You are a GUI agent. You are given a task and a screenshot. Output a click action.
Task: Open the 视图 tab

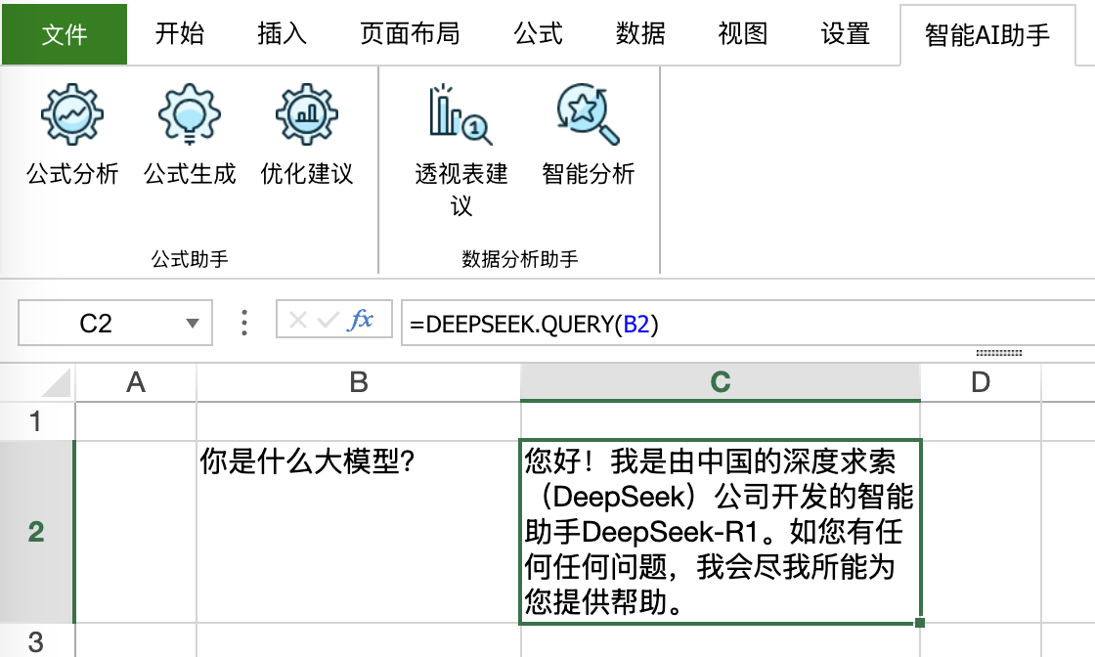tap(742, 32)
